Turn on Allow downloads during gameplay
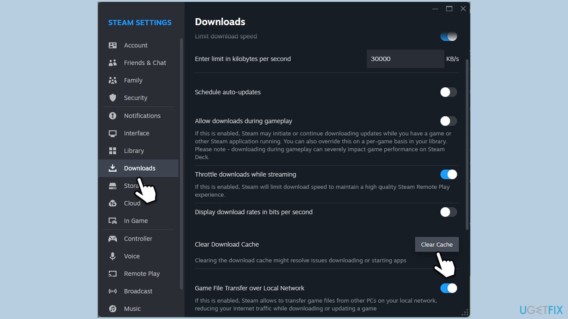Image resolution: width=568 pixels, height=319 pixels. (x=448, y=121)
